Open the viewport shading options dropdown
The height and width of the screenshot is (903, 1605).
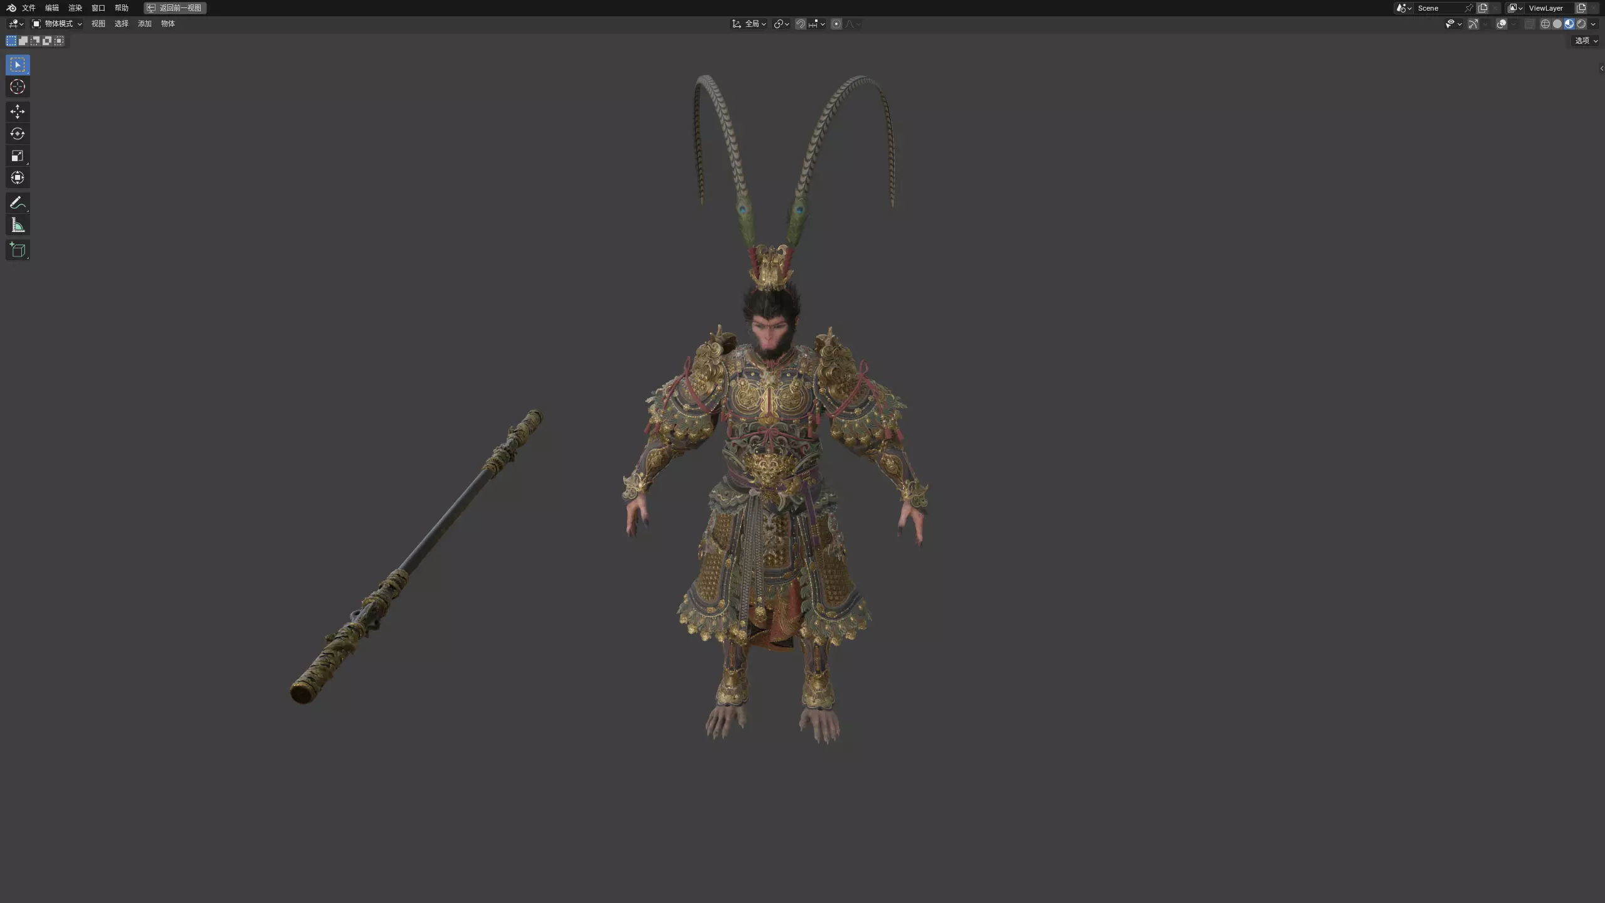[x=1593, y=24]
